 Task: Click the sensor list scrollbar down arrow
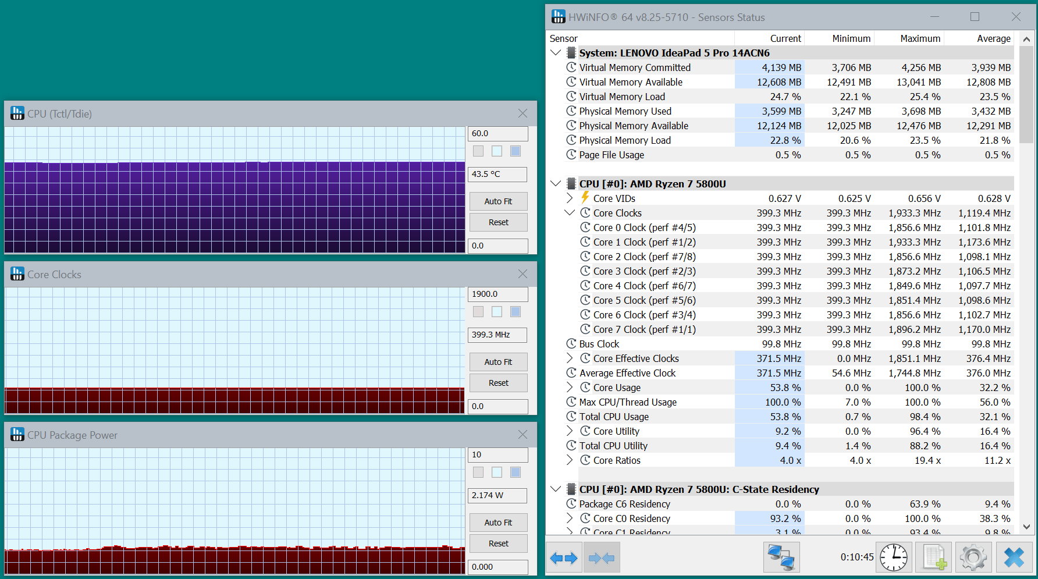click(x=1026, y=527)
